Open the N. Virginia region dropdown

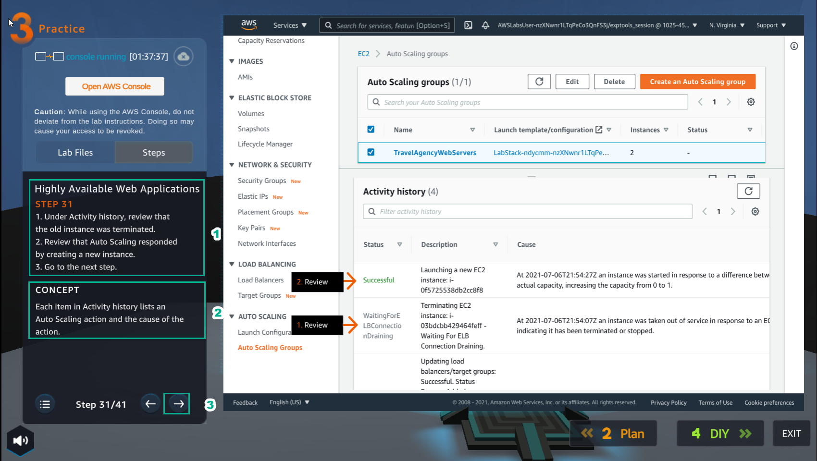[727, 25]
